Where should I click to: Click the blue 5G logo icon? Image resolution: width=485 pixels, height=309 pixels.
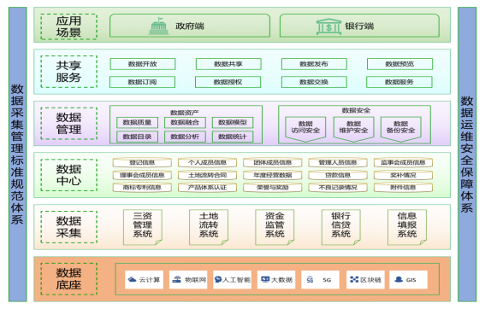pyautogui.click(x=310, y=280)
